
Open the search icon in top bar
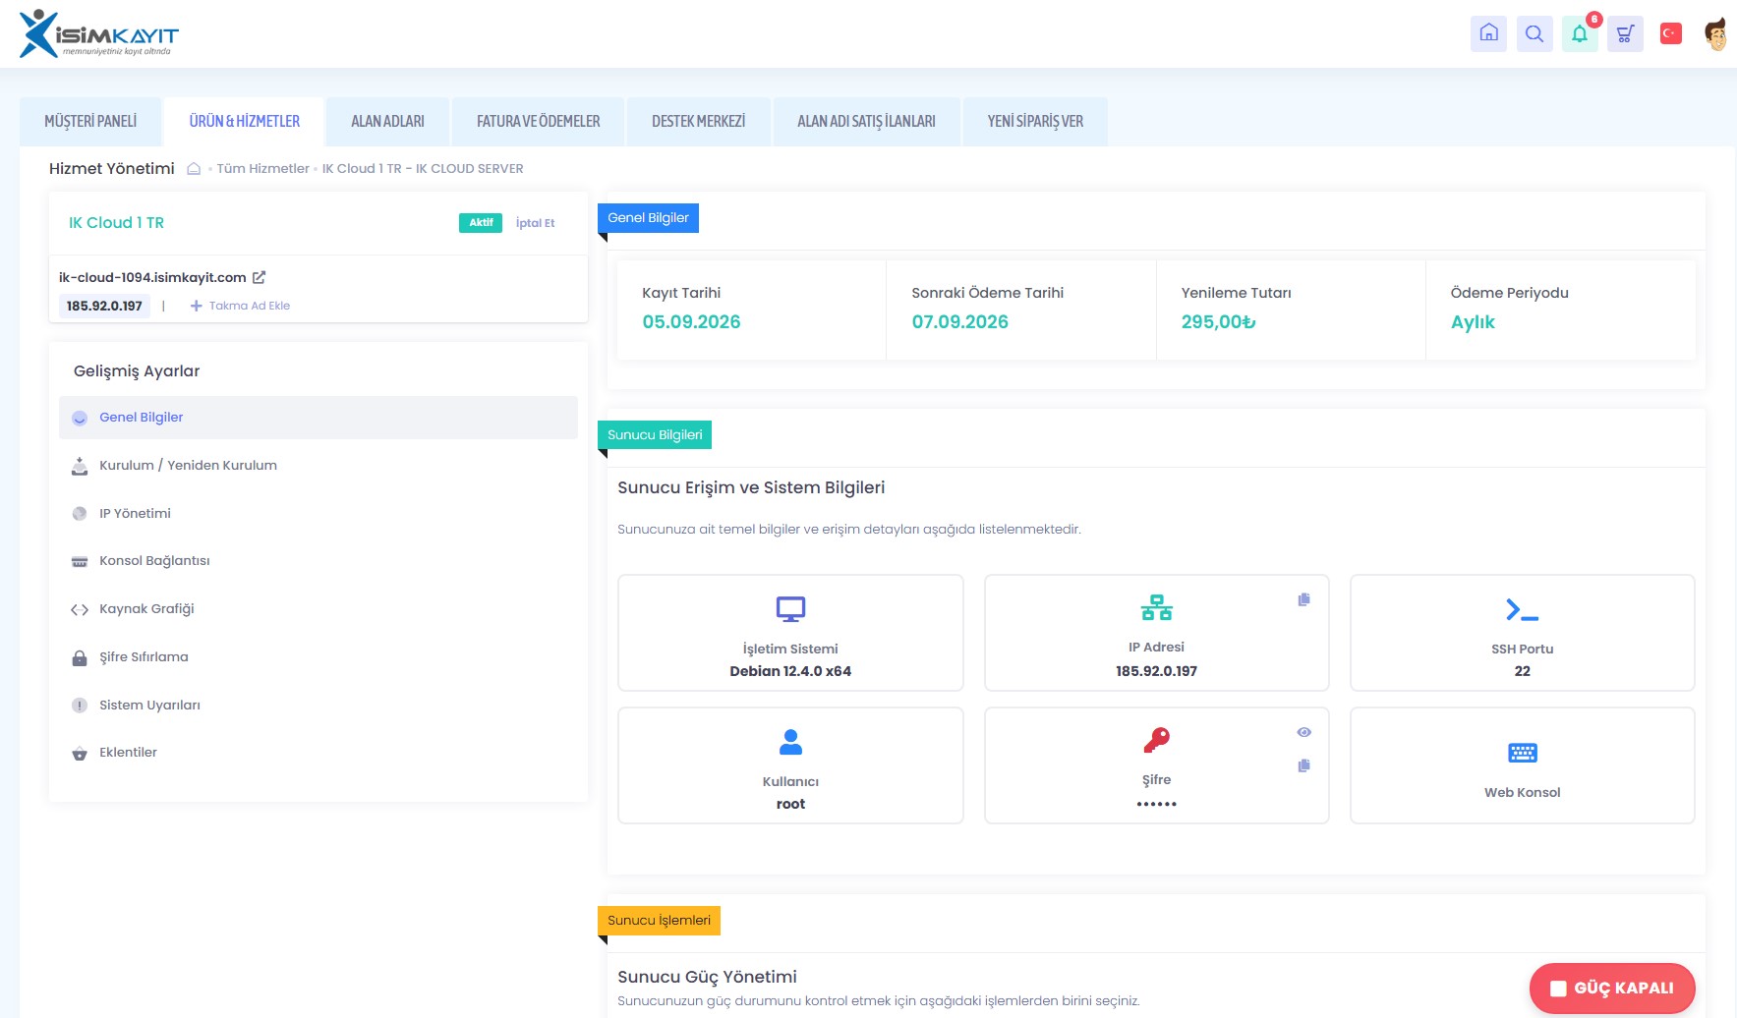1534,33
